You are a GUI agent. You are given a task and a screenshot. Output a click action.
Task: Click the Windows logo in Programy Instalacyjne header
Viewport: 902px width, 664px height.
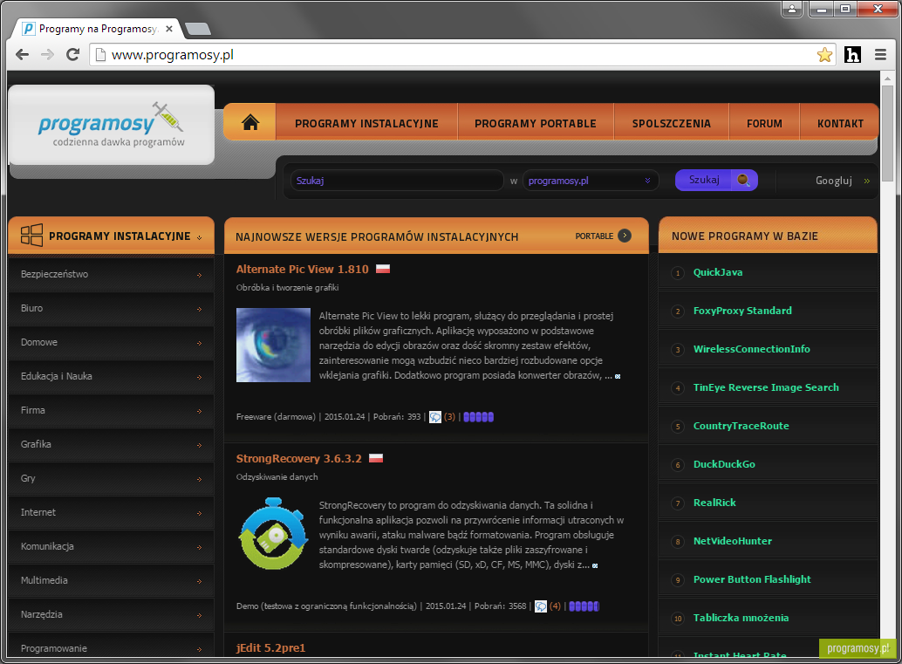[x=31, y=236]
